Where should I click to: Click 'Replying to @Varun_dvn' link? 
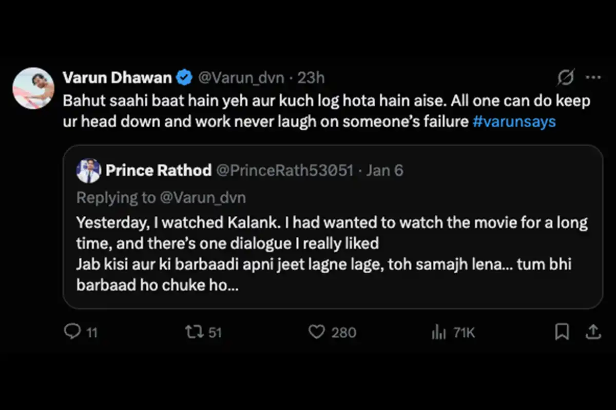pyautogui.click(x=161, y=197)
